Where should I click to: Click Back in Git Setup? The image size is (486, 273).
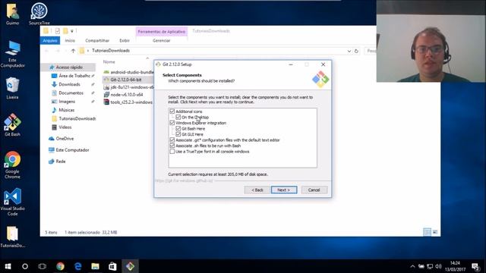point(257,190)
